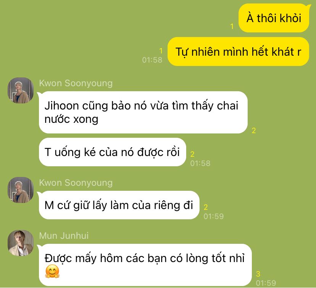This screenshot has width=316, height=288.
Task: Tap the 01:58 timestamp beside "T uống ké" message
Action: [x=200, y=163]
